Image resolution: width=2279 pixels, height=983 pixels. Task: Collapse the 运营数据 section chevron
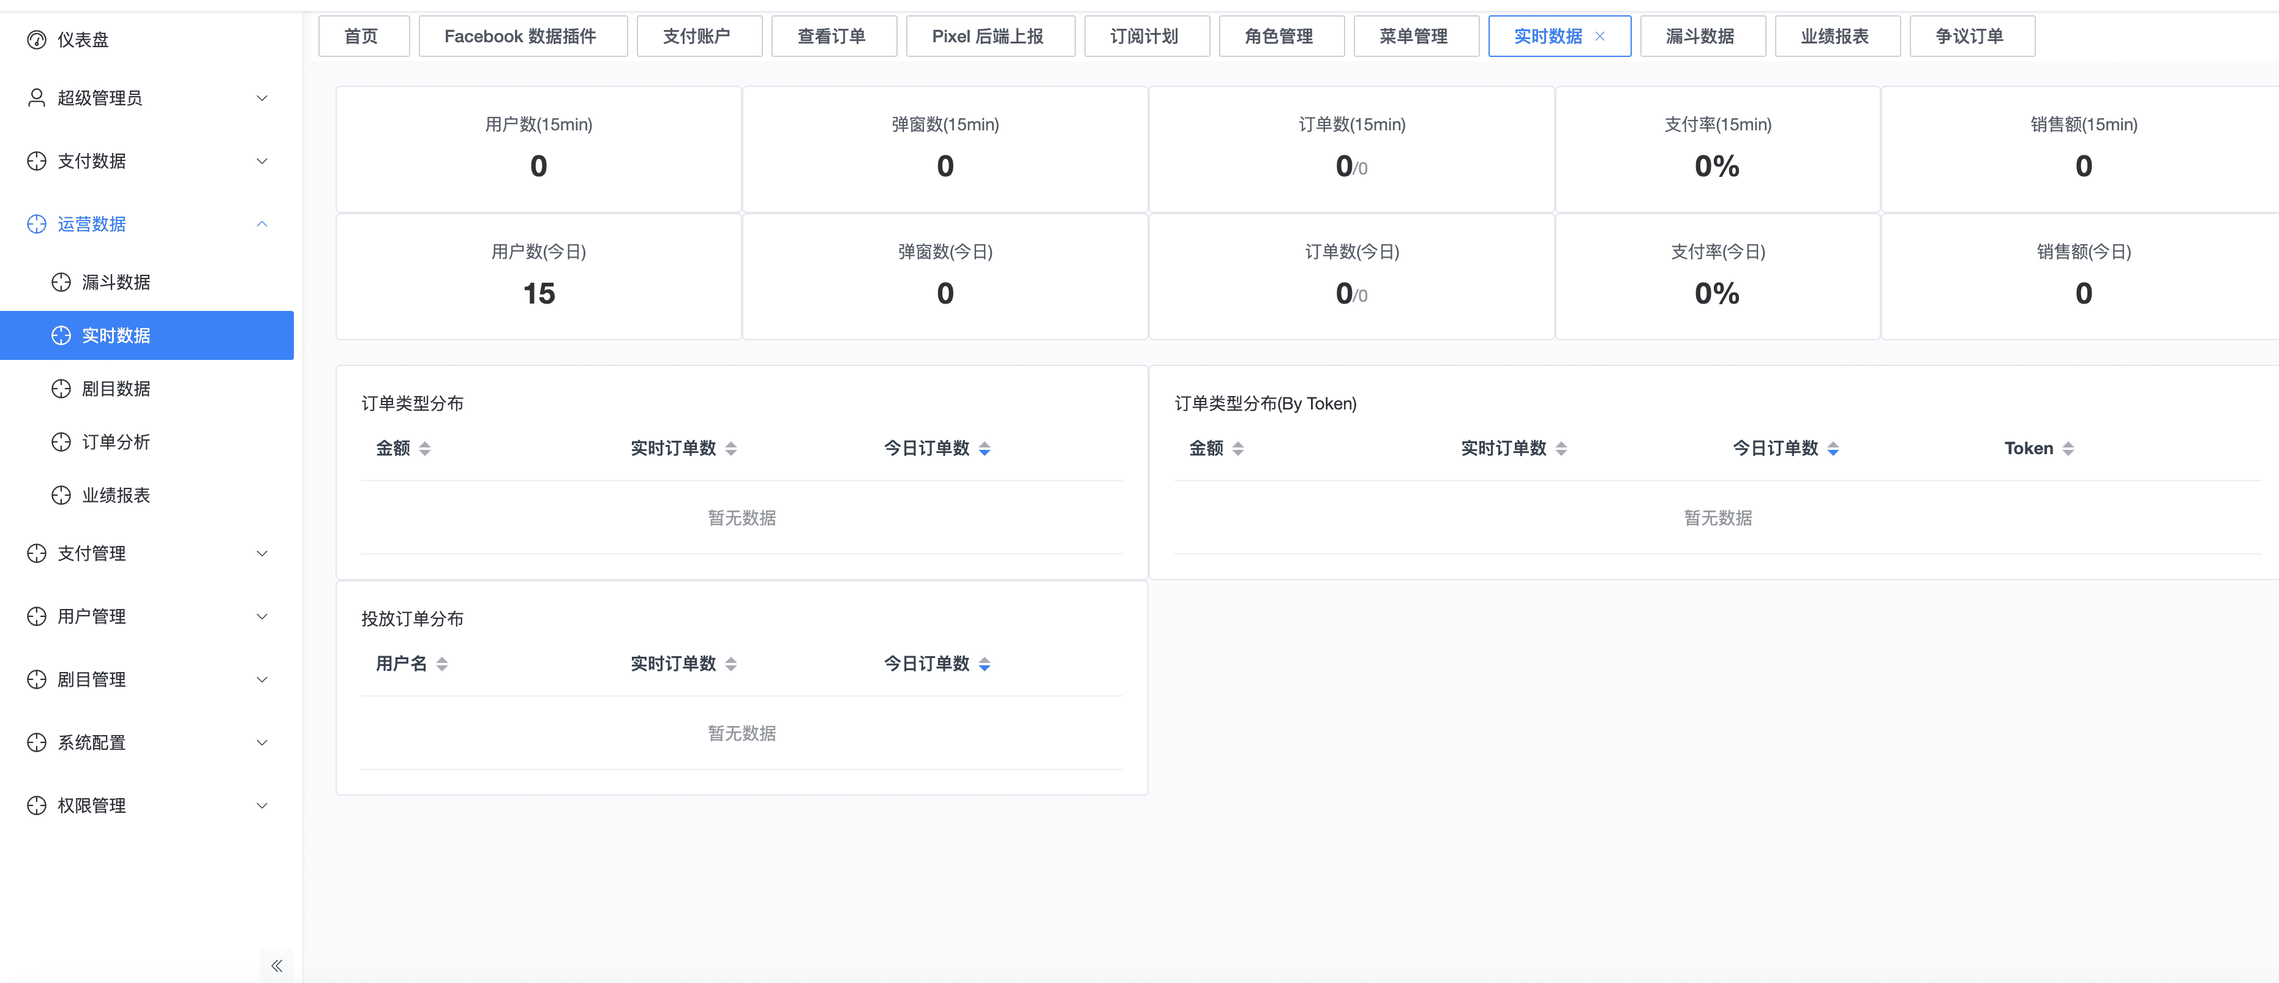(262, 223)
